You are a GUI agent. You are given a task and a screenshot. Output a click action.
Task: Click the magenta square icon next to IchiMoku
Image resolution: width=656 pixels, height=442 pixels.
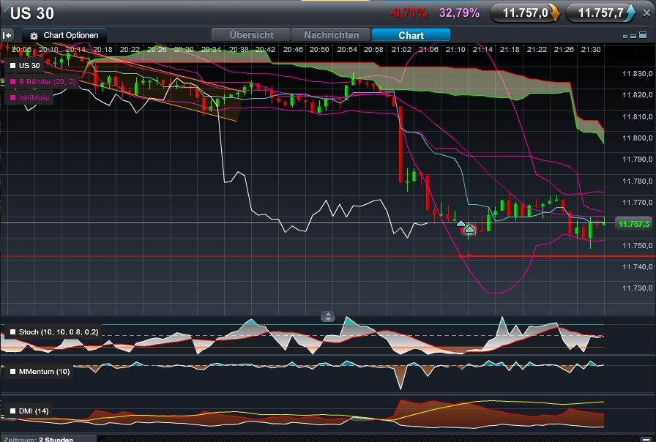point(12,97)
